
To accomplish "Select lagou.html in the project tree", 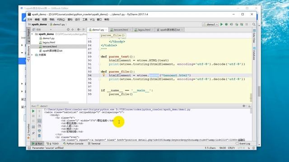I will [x=49, y=42].
